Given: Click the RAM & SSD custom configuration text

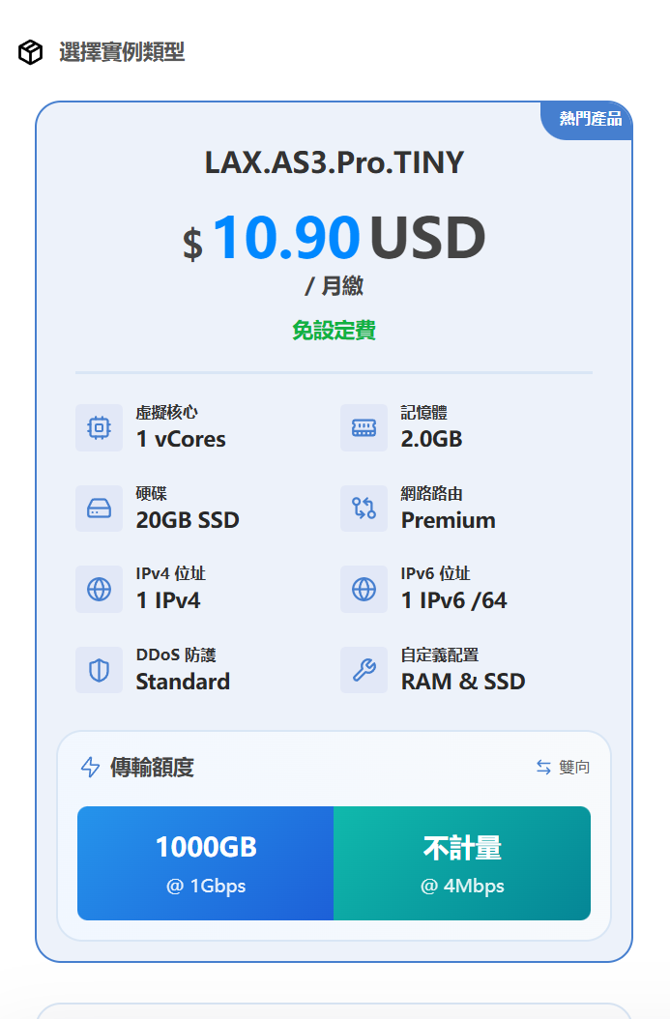Looking at the screenshot, I should coord(463,682).
